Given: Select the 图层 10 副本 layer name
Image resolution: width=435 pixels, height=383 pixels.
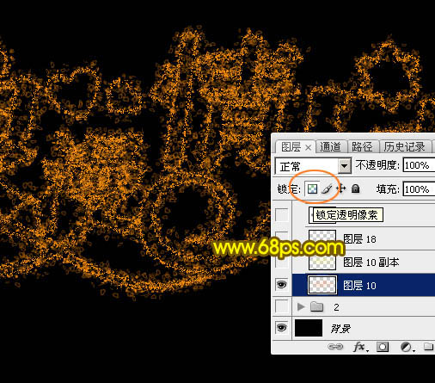Looking at the screenshot, I should tap(371, 263).
